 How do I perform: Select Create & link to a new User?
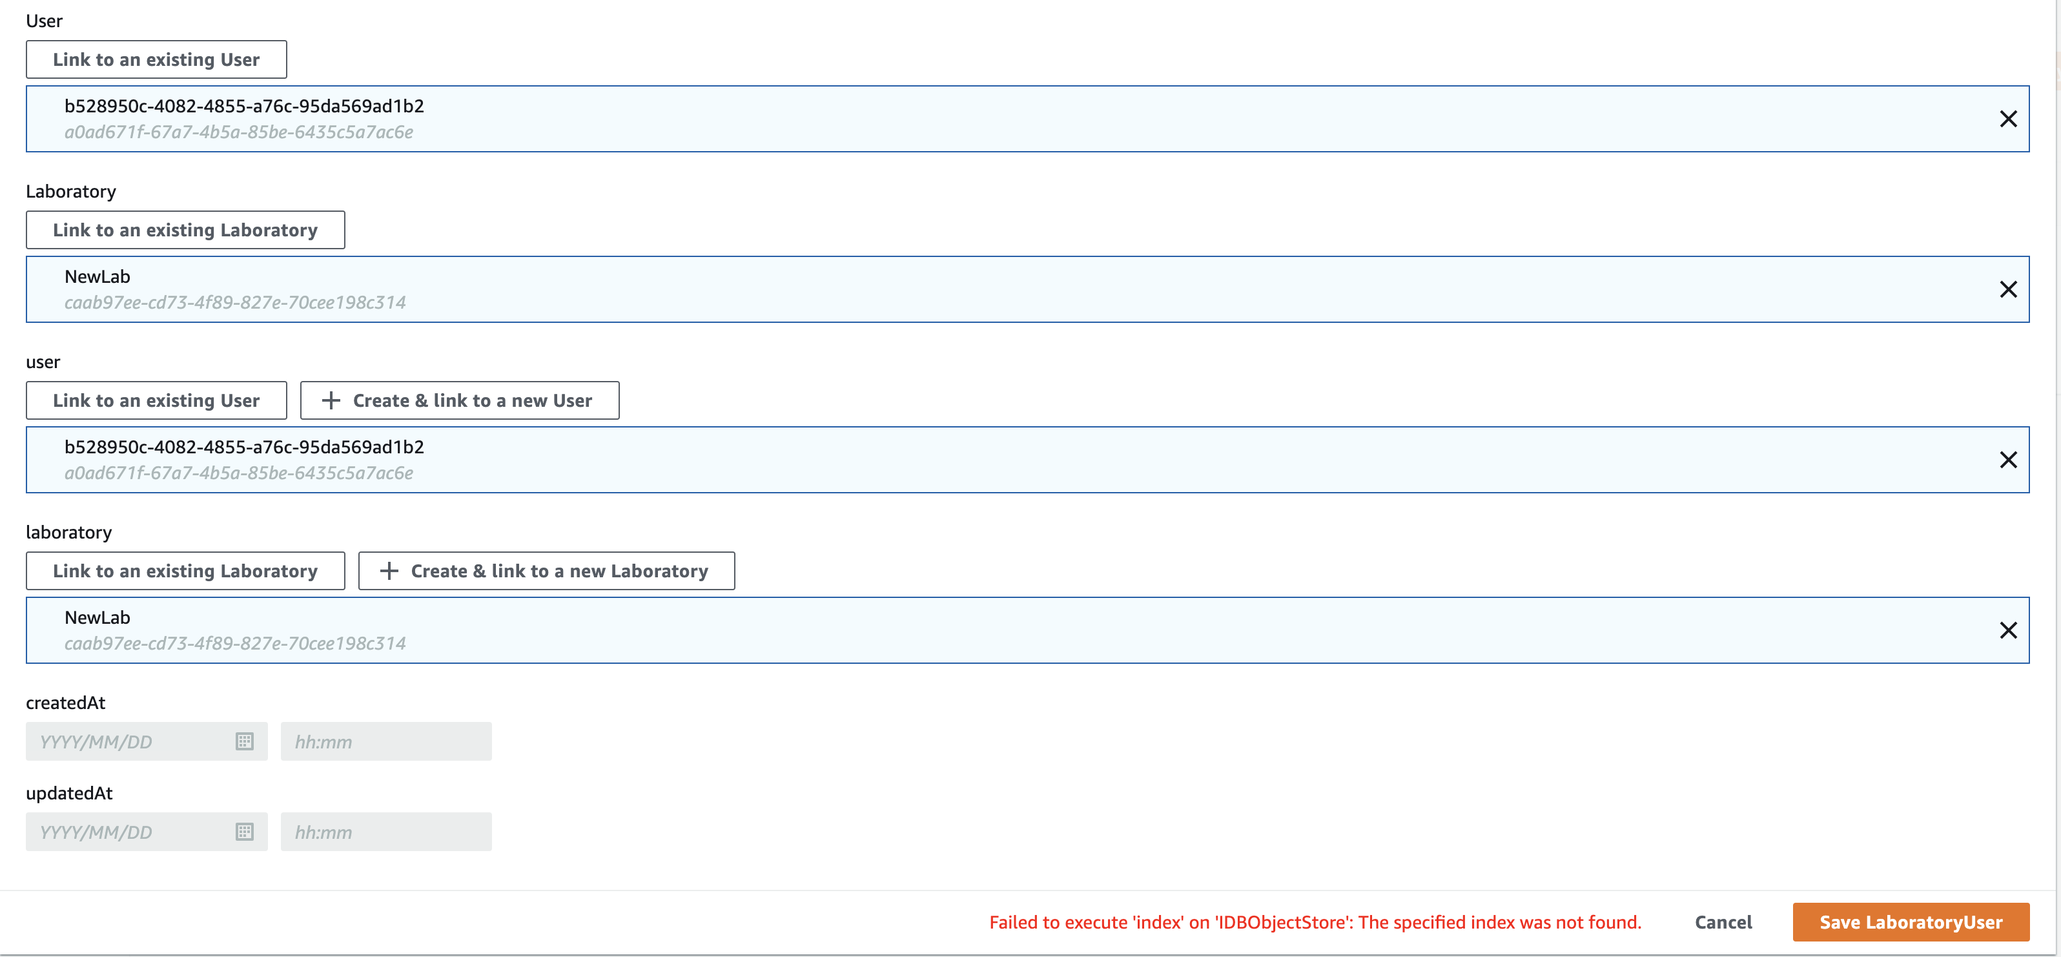(x=459, y=400)
